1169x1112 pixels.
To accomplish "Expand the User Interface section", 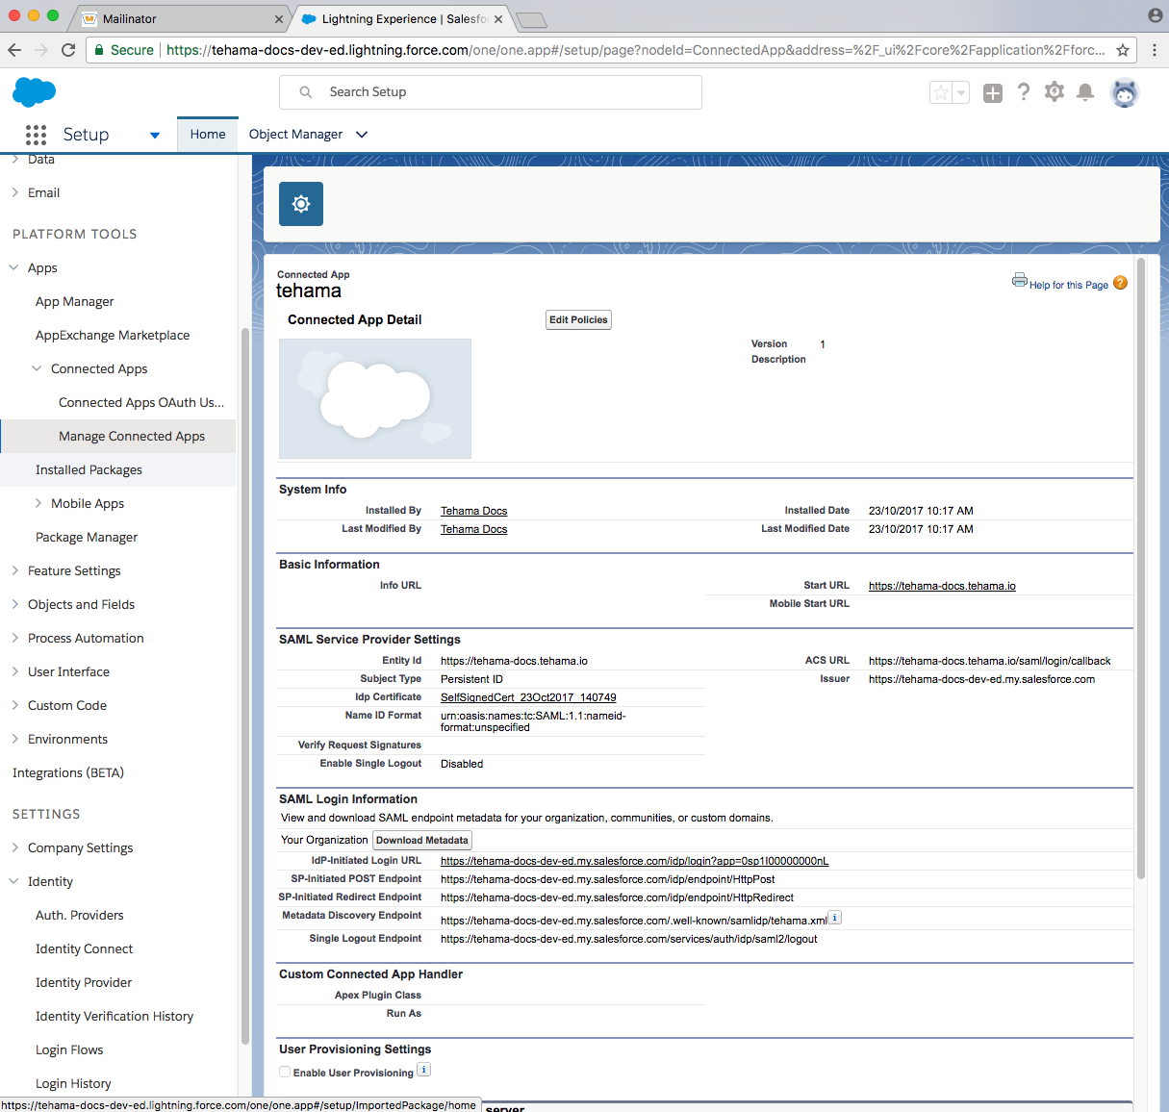I will [x=15, y=671].
